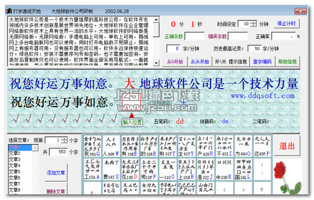Click the key showing 山由门 radicals

(205, 188)
